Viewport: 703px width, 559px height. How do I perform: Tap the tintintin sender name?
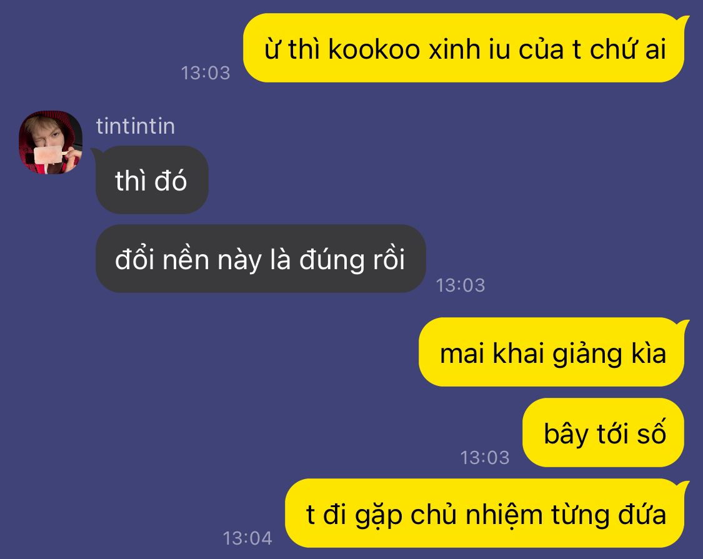click(x=136, y=126)
